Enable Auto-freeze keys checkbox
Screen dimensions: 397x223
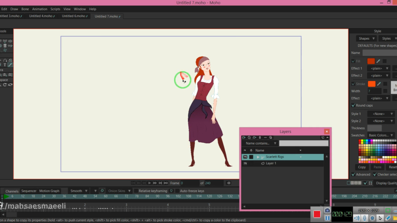(x=177, y=191)
